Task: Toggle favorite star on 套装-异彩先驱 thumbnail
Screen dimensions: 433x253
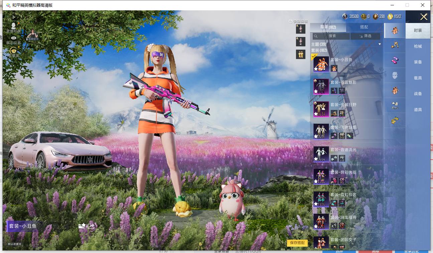Action: pos(316,181)
